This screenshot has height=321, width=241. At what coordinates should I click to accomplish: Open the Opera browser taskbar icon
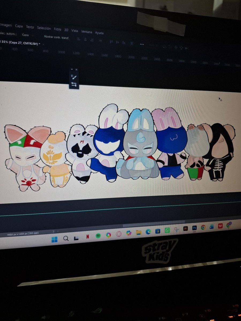[x=119, y=234]
